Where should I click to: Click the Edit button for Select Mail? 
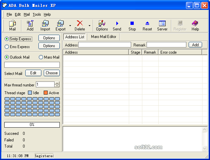pyautogui.click(x=33, y=73)
